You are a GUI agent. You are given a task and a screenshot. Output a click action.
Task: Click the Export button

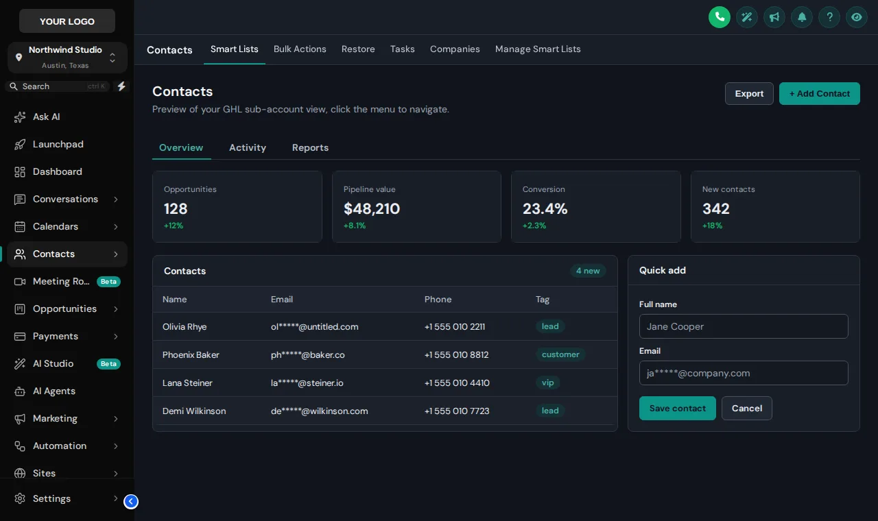tap(749, 94)
